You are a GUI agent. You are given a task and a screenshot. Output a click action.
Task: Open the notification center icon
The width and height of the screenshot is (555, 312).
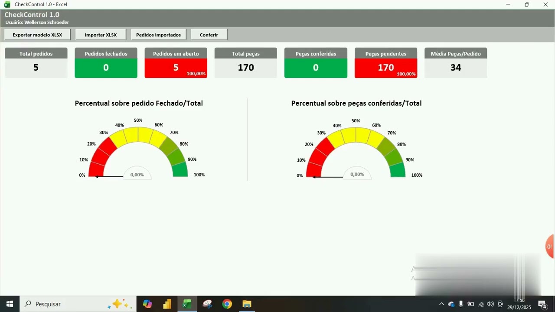pos(542,304)
